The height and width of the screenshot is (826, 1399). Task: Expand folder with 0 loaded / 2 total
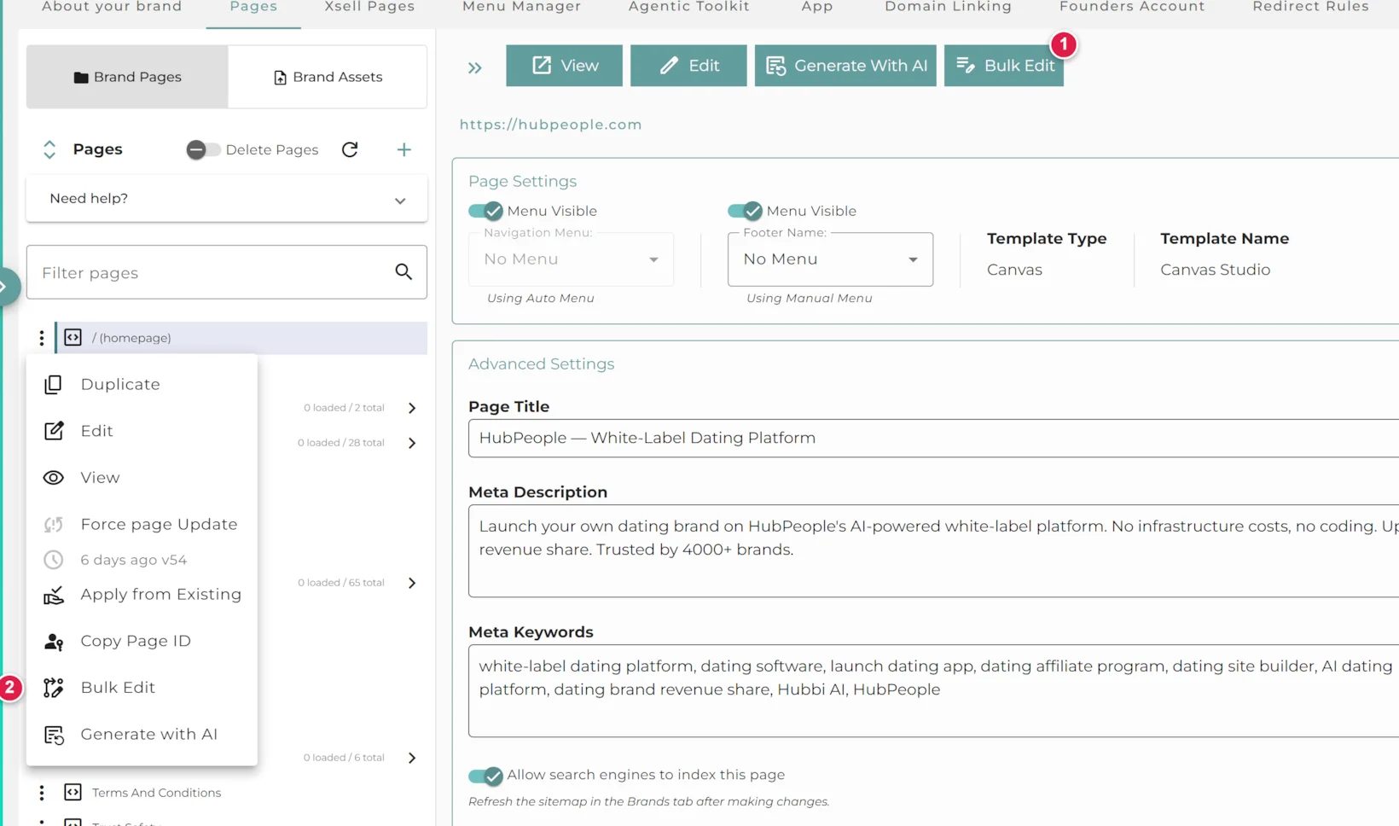(412, 408)
